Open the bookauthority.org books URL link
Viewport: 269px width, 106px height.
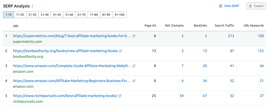[65, 51]
